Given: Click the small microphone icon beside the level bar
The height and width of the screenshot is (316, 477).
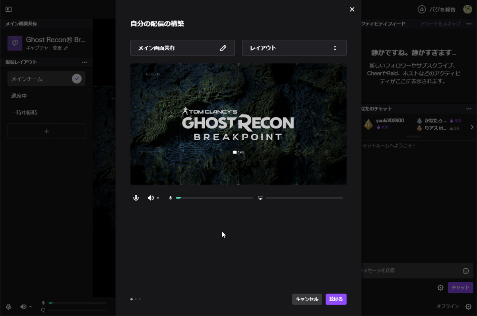Looking at the screenshot, I should pos(171,198).
